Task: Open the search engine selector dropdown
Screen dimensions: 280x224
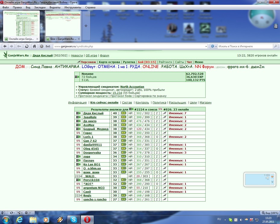Action: pyautogui.click(x=213, y=46)
